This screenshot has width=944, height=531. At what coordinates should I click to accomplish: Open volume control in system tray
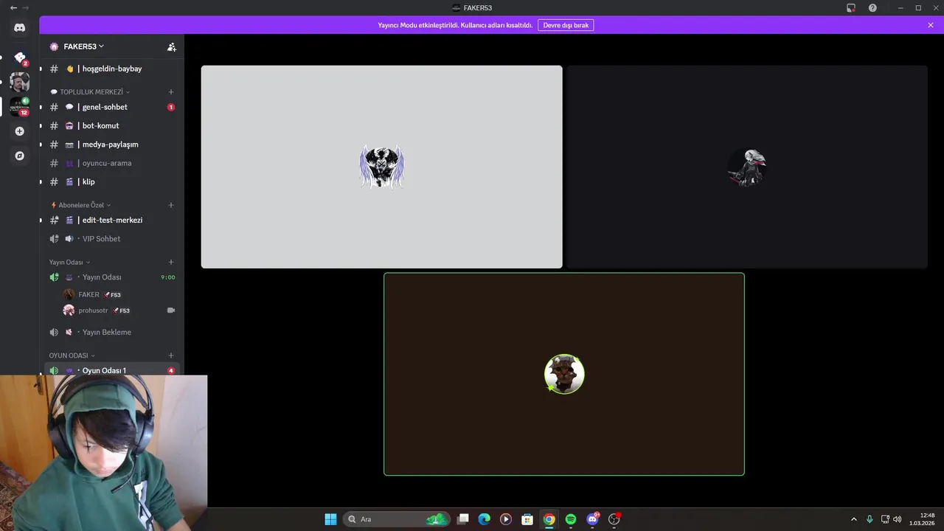click(x=898, y=519)
